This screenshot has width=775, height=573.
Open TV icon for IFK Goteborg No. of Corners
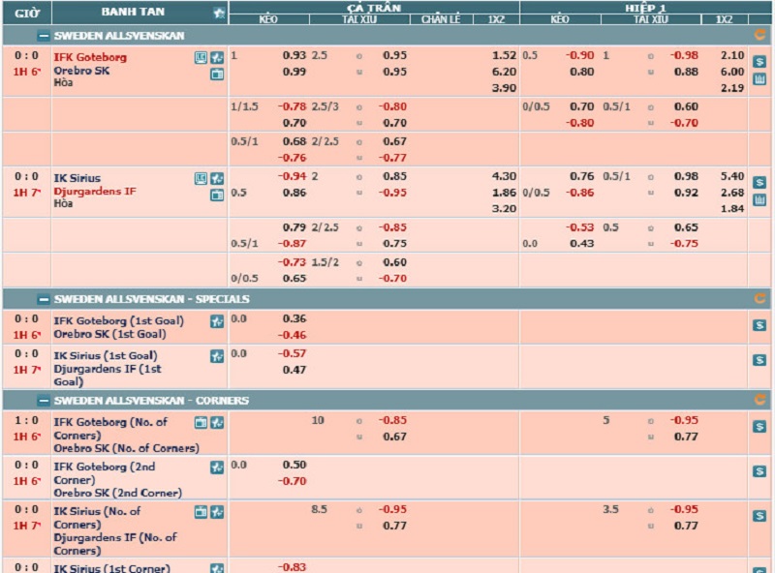[201, 423]
